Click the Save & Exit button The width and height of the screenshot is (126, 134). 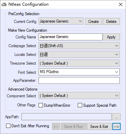tap(99, 127)
